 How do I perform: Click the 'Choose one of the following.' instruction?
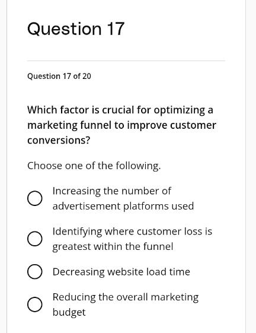point(94,166)
